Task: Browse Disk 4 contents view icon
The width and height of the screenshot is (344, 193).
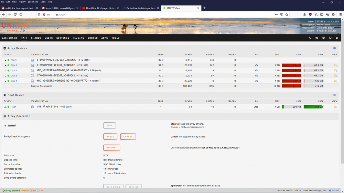Action: click(336, 81)
